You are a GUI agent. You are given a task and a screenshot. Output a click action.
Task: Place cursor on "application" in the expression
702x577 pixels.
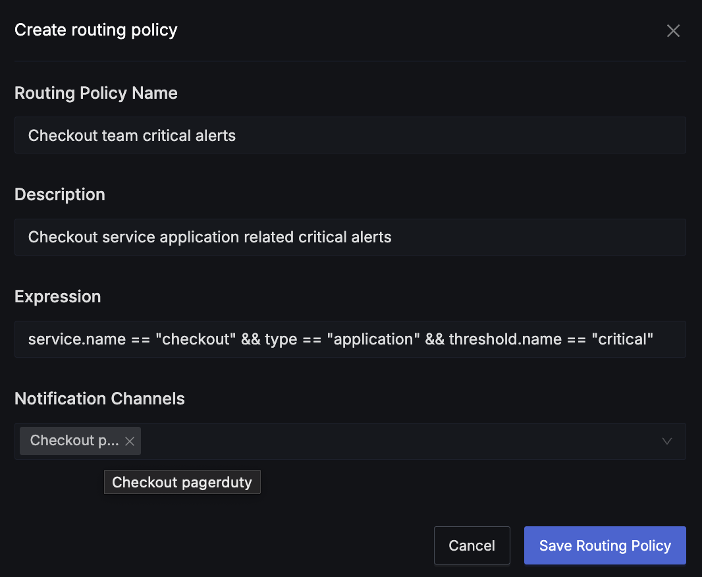(373, 339)
